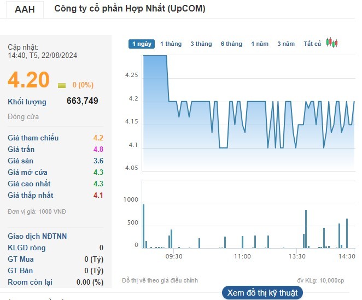362x300 pixels.
Task: Click the AAH ticker symbol
Action: tap(25, 9)
